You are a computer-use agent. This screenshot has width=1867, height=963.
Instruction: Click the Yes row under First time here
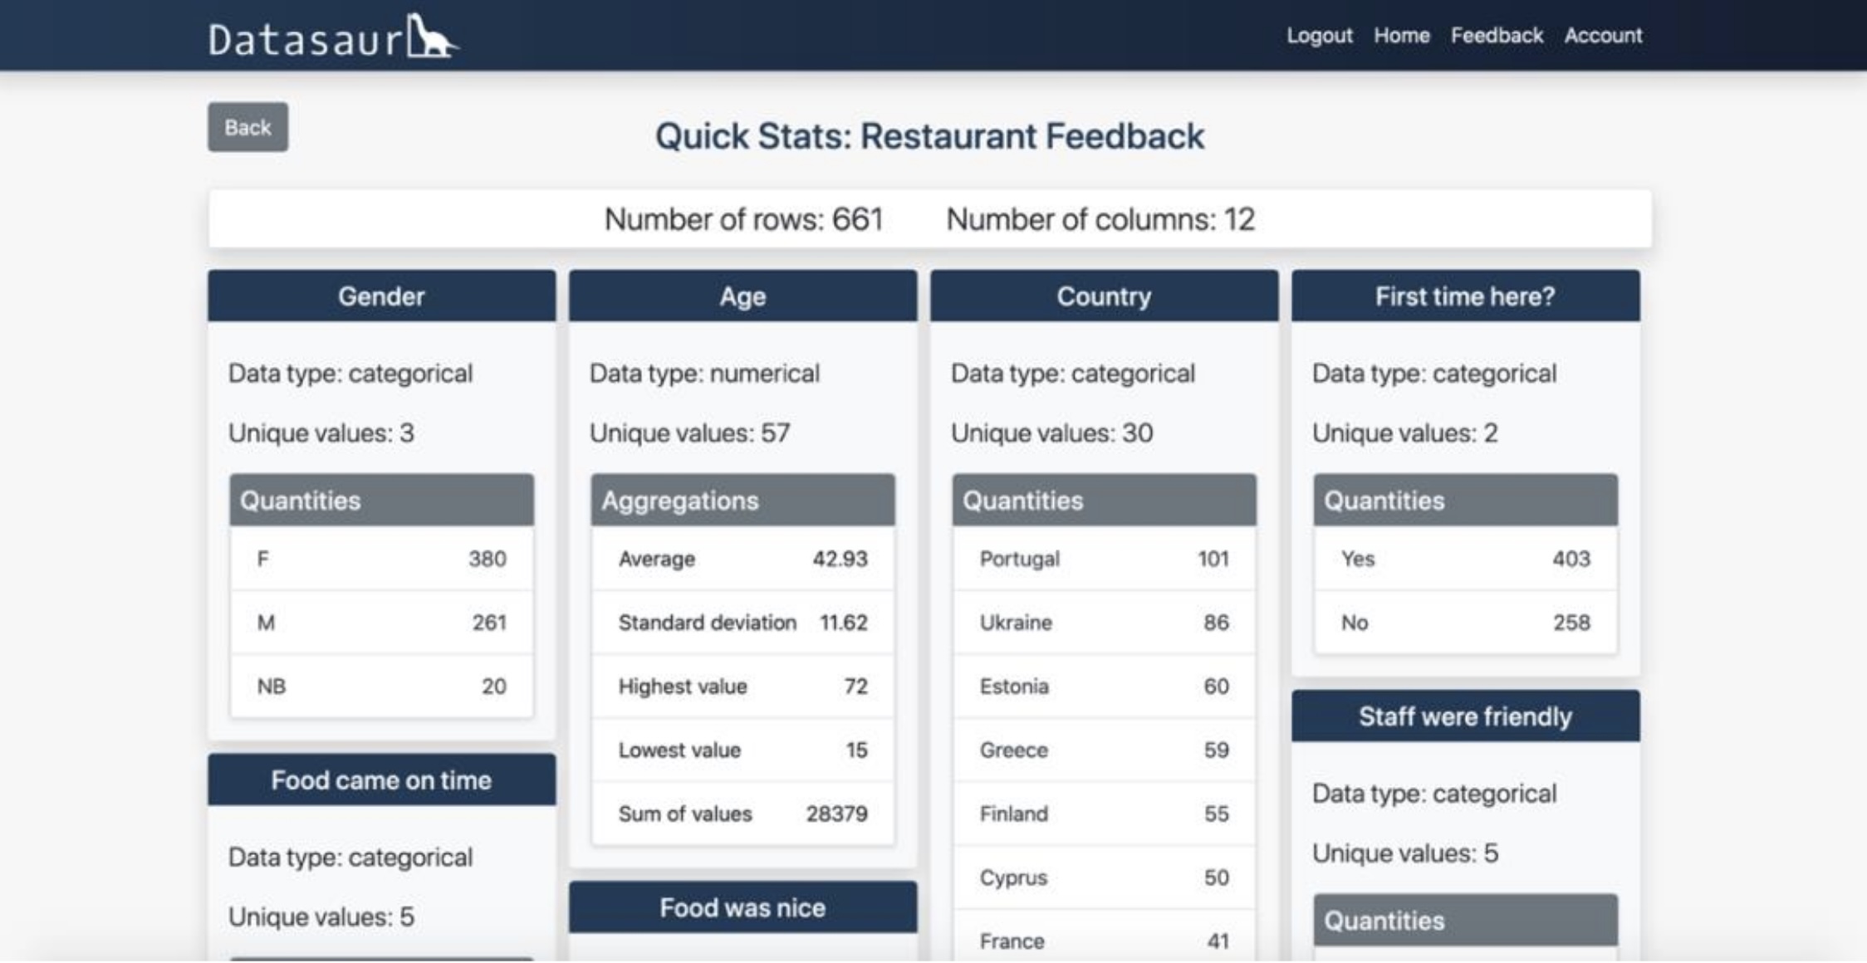point(1465,559)
